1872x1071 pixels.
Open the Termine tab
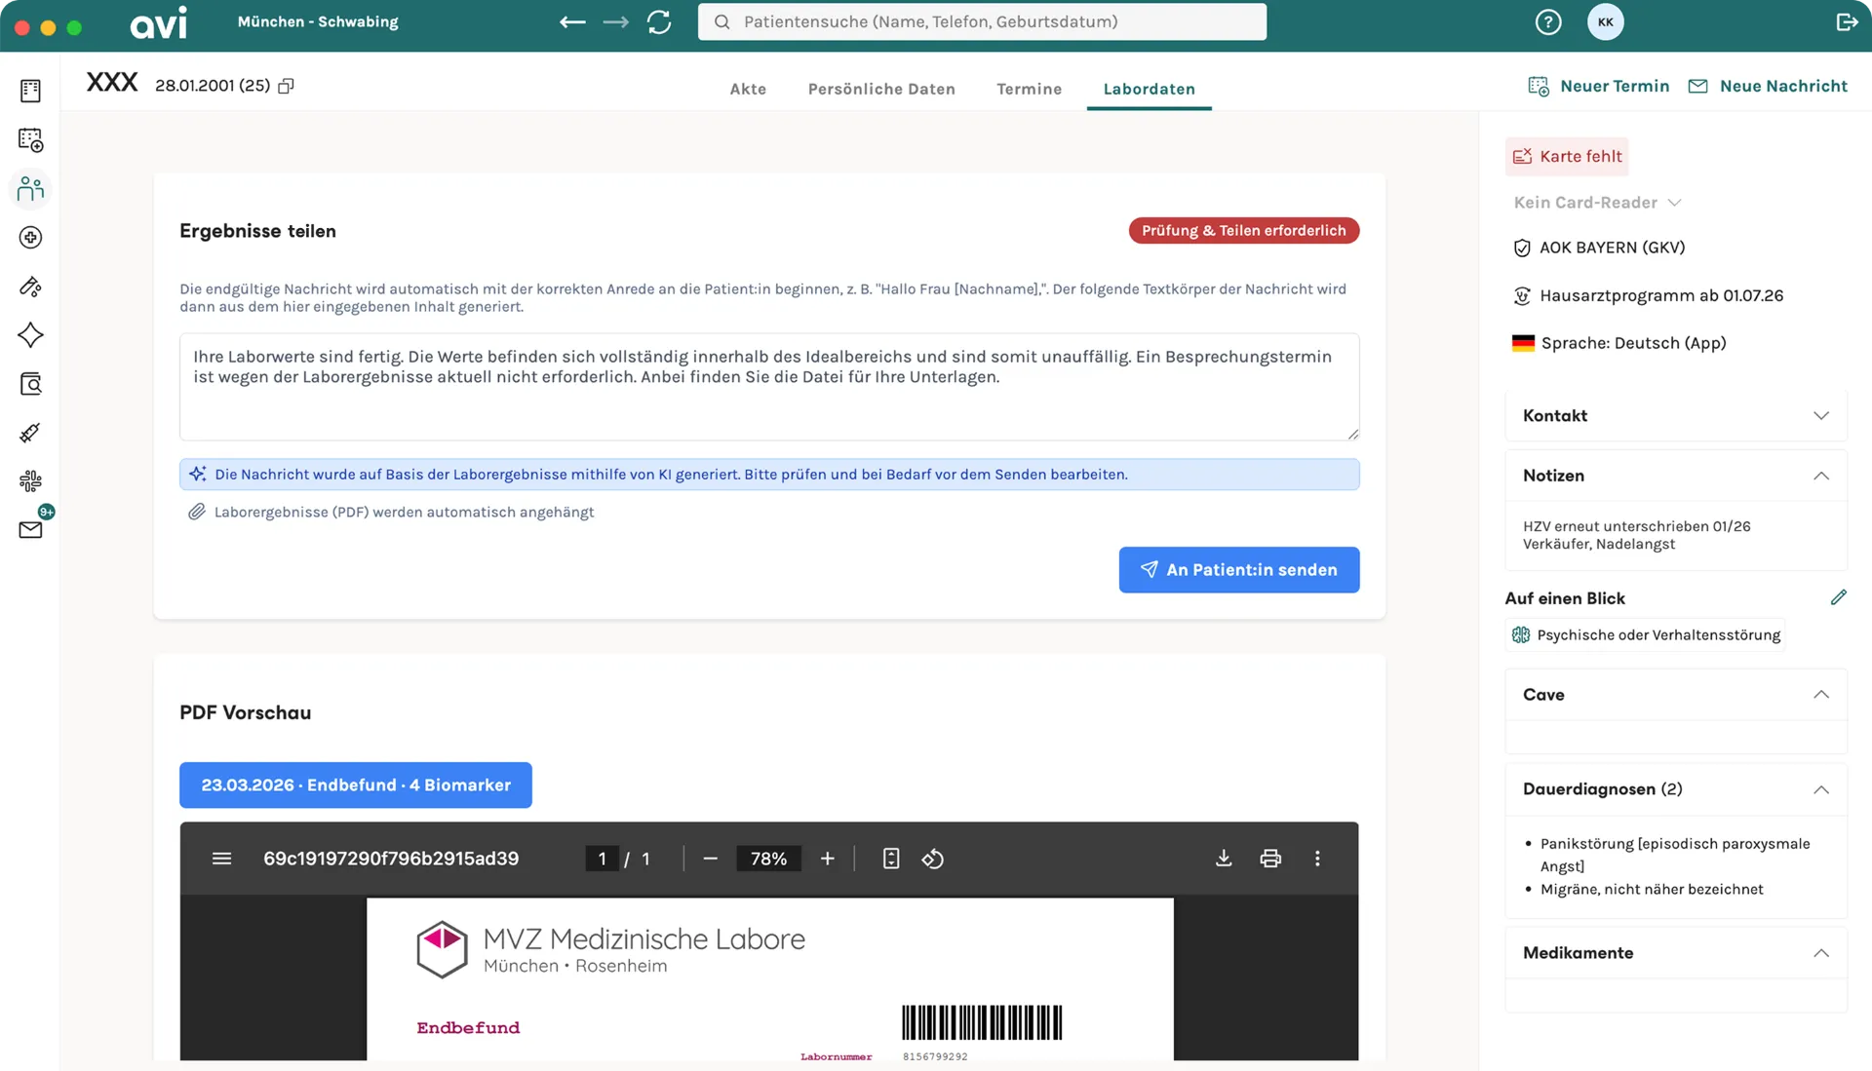tap(1029, 89)
